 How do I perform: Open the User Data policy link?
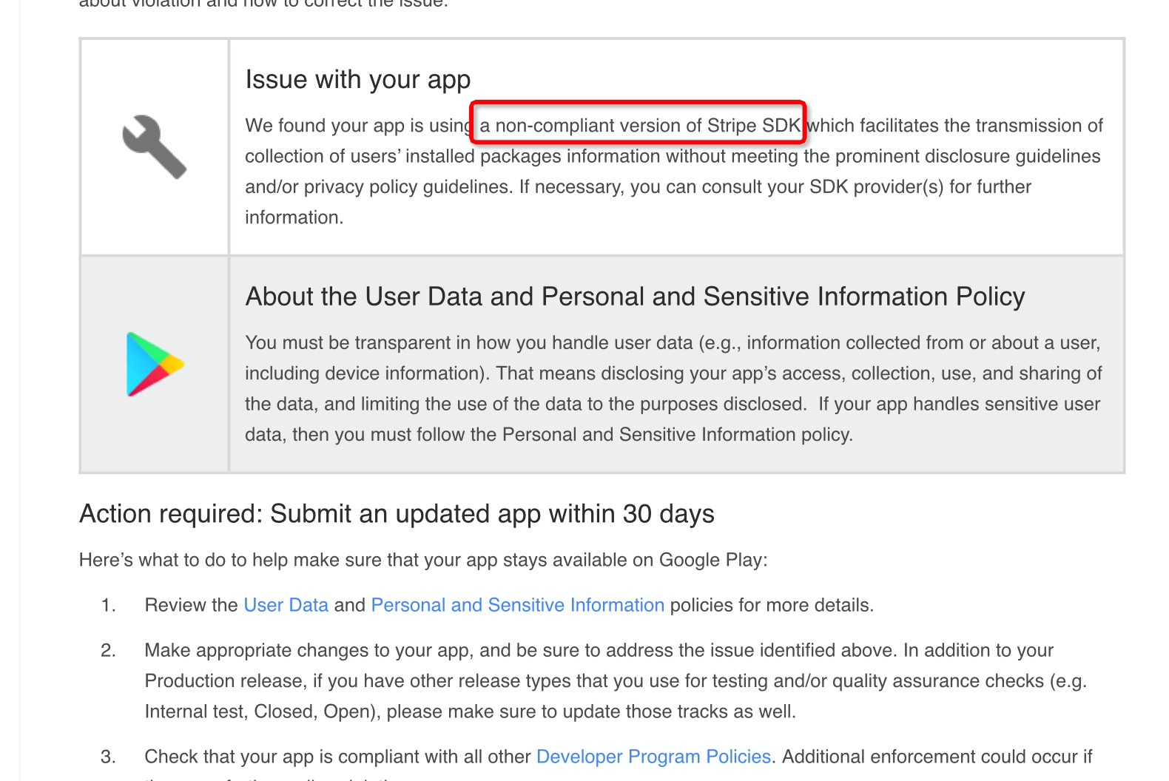(x=286, y=605)
